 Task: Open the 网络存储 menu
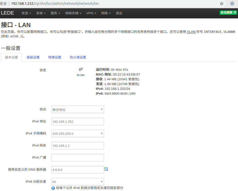coord(73,13)
